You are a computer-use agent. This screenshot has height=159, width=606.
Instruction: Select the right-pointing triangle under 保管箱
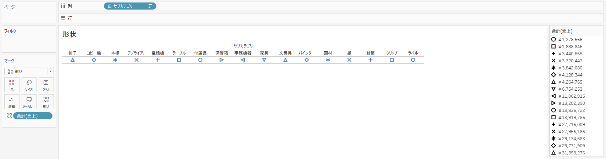tap(222, 60)
